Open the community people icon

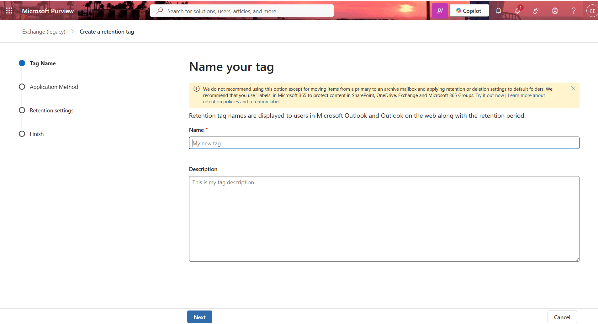pyautogui.click(x=536, y=11)
